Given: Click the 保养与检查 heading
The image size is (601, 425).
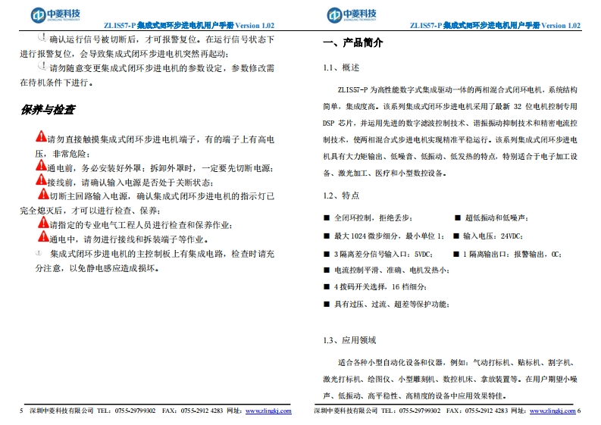Looking at the screenshot, I should point(48,109).
